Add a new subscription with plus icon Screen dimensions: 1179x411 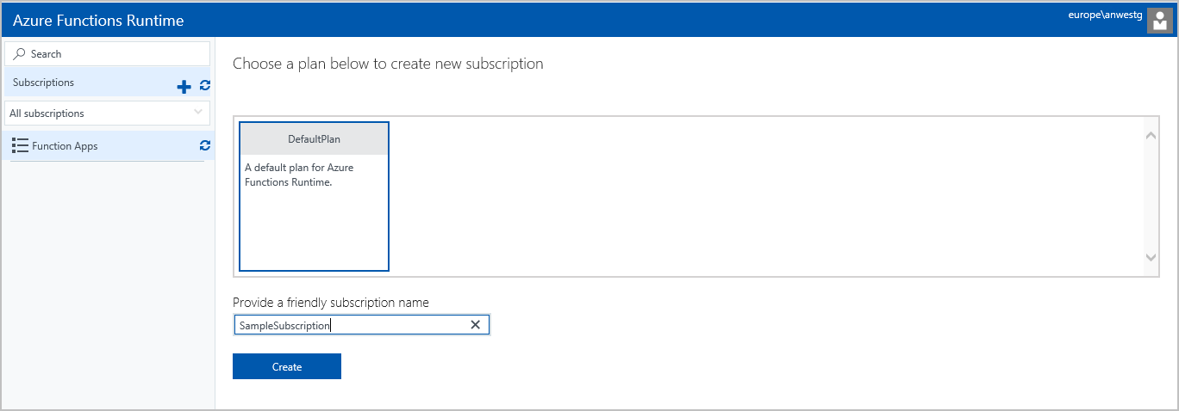(184, 86)
